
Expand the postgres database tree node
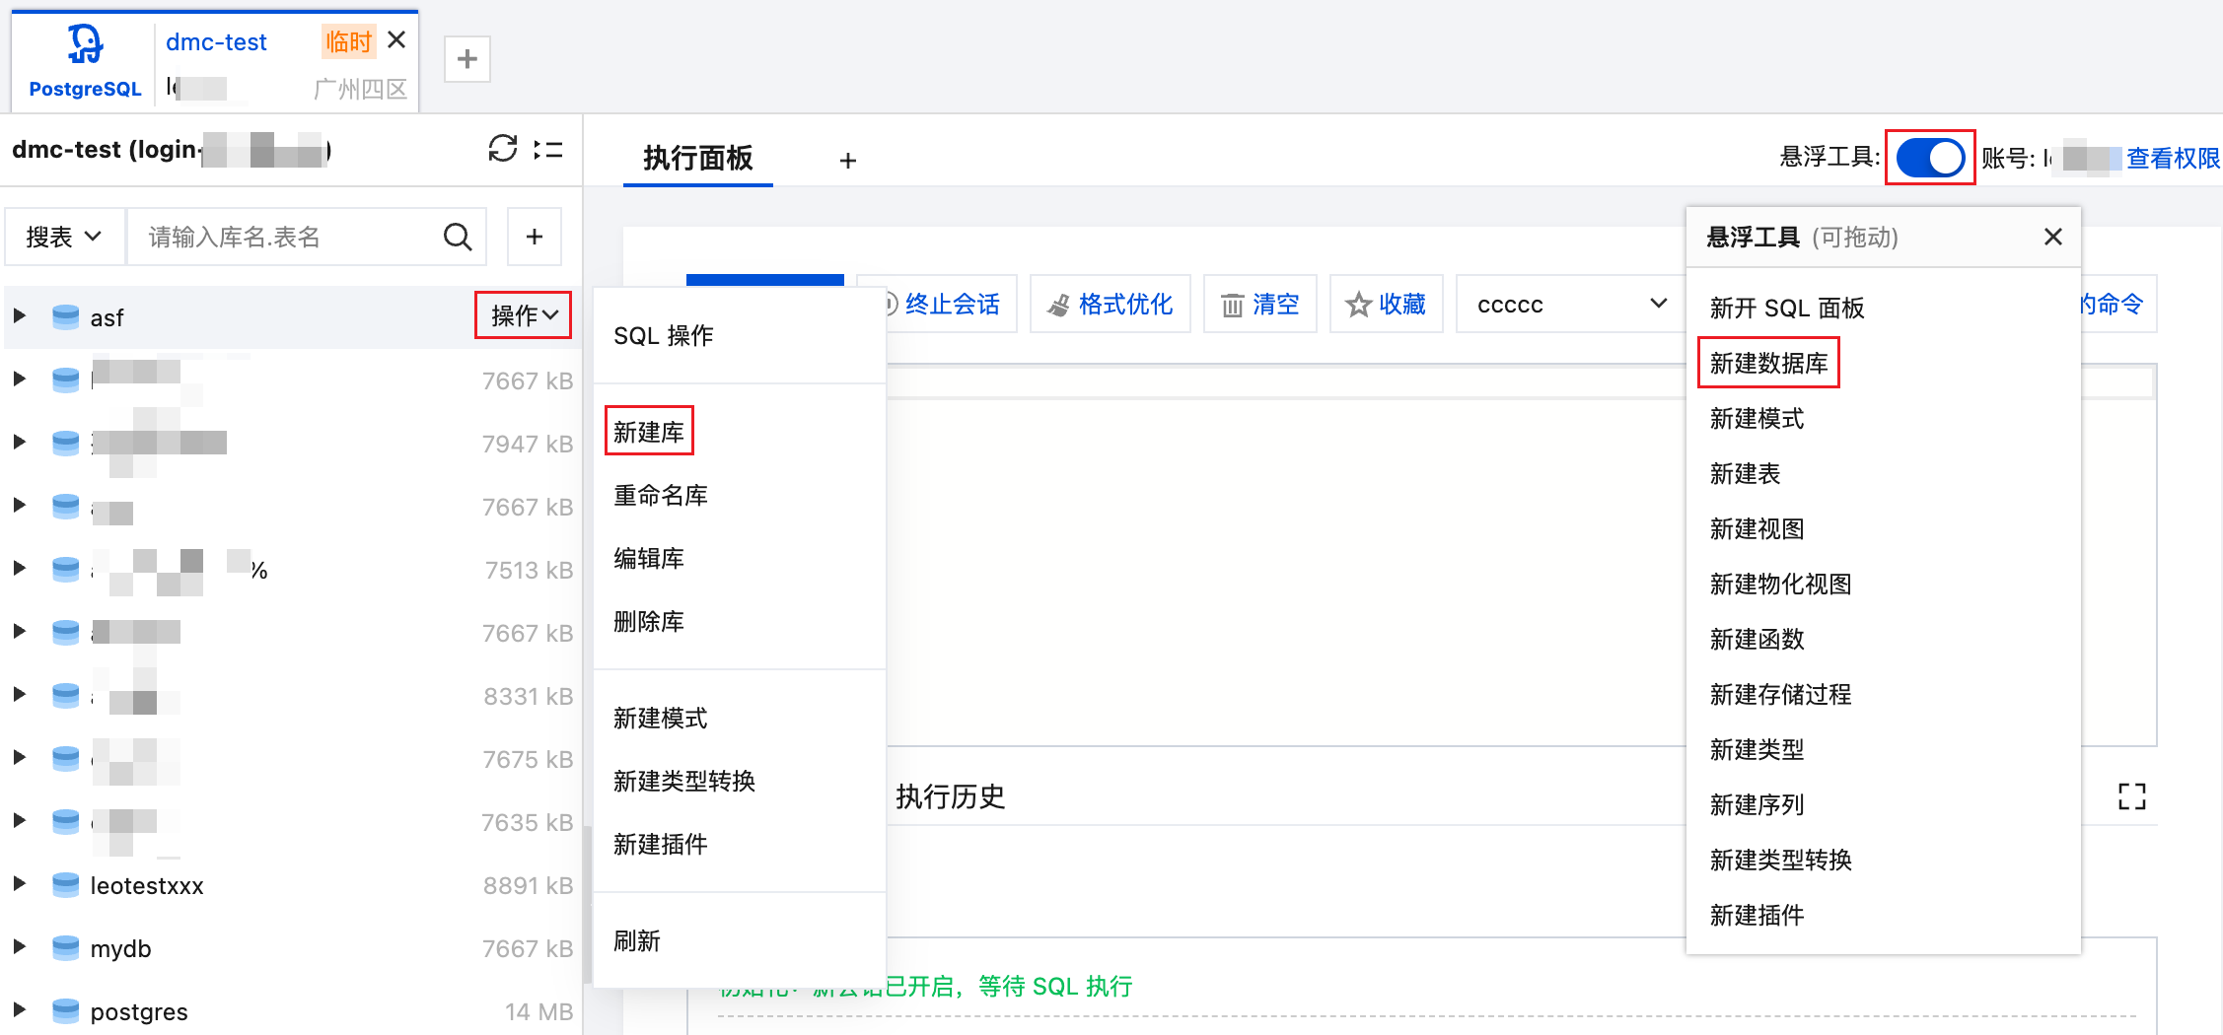coord(19,1010)
